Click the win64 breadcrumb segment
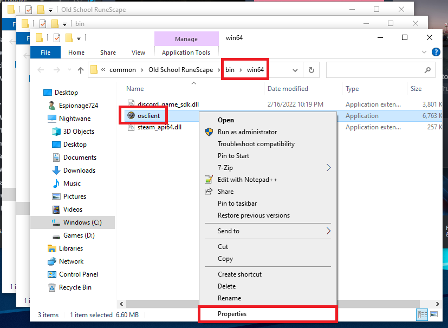This screenshot has height=328, width=448. [x=255, y=70]
